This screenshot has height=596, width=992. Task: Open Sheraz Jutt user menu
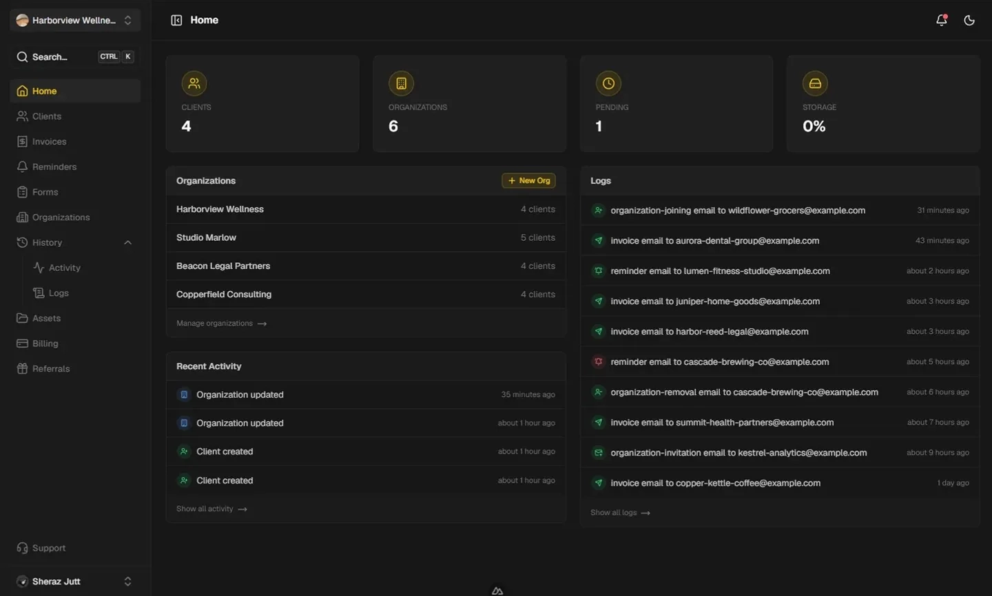click(x=75, y=582)
